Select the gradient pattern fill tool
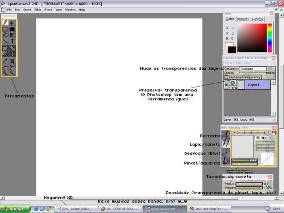 click(x=12, y=35)
